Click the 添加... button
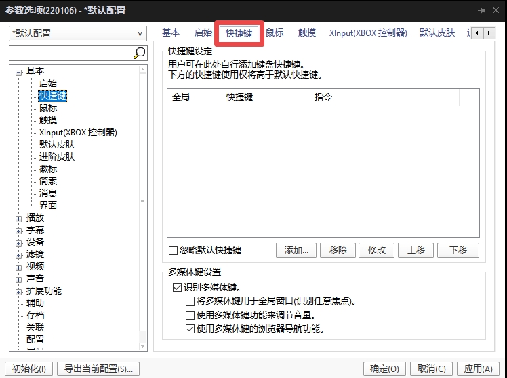 pyautogui.click(x=296, y=250)
